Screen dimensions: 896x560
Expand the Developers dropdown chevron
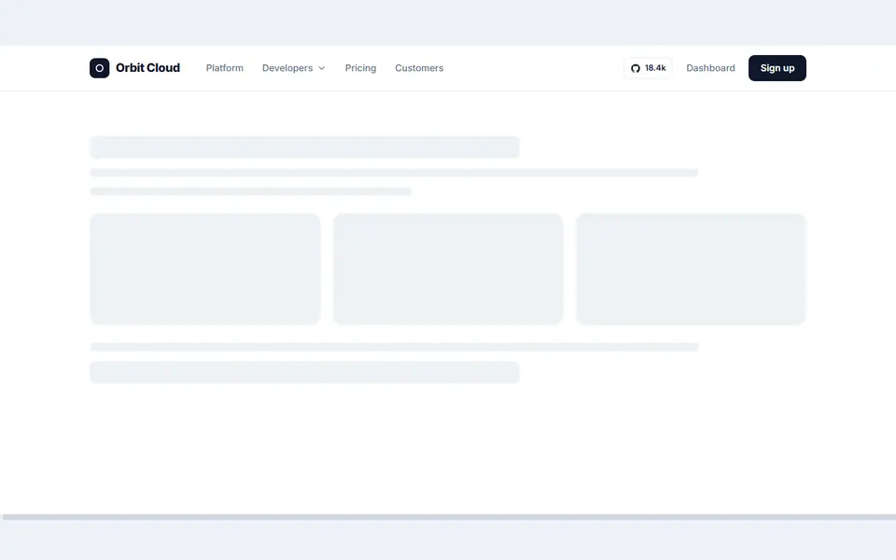[322, 68]
